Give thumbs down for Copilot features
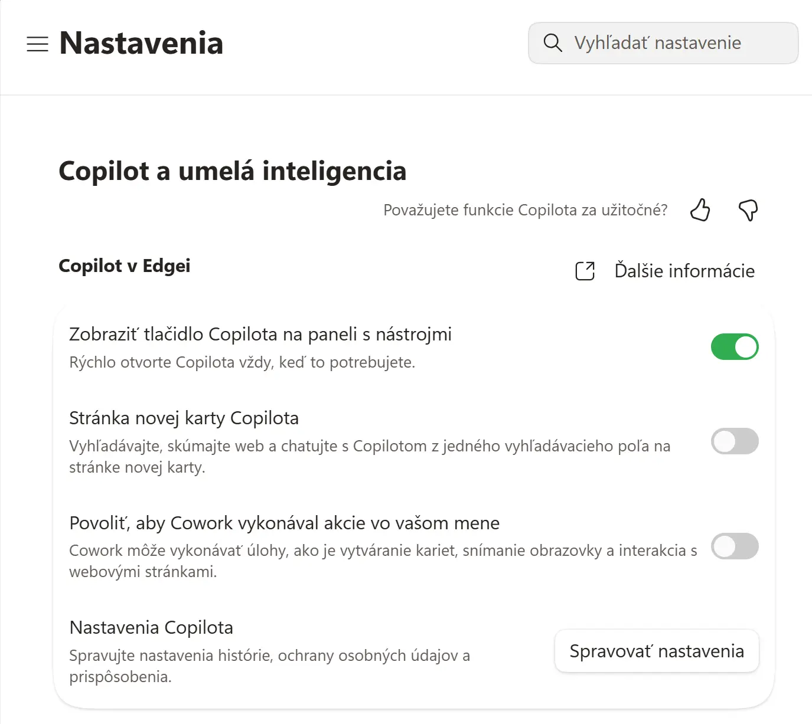Screen dimensions: 812x724 point(748,210)
